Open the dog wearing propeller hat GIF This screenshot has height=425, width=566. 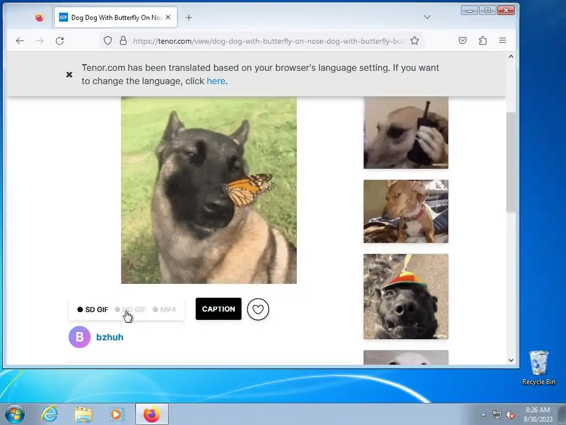point(406,297)
